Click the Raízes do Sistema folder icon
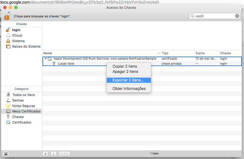The image size is (244, 159). click(x=8, y=46)
